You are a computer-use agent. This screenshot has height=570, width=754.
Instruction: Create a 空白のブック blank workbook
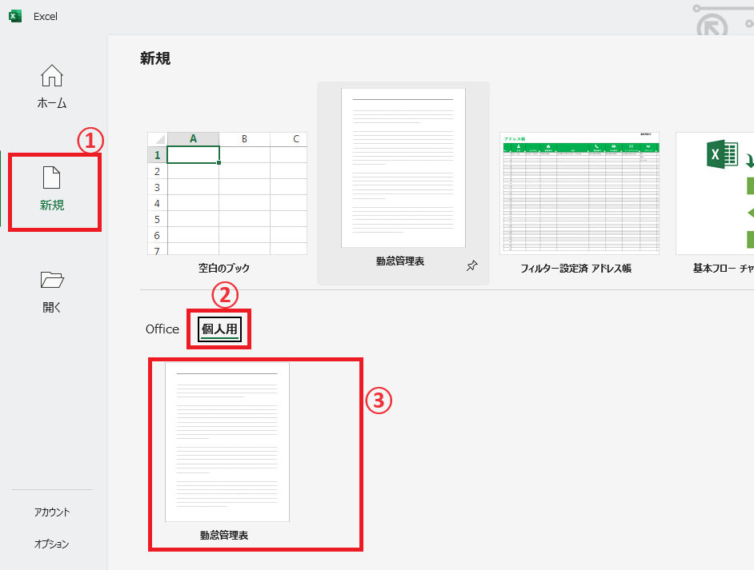pyautogui.click(x=227, y=193)
